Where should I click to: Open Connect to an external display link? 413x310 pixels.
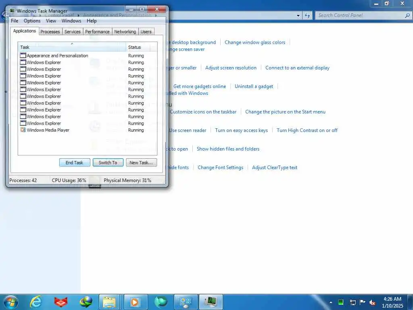click(x=297, y=68)
